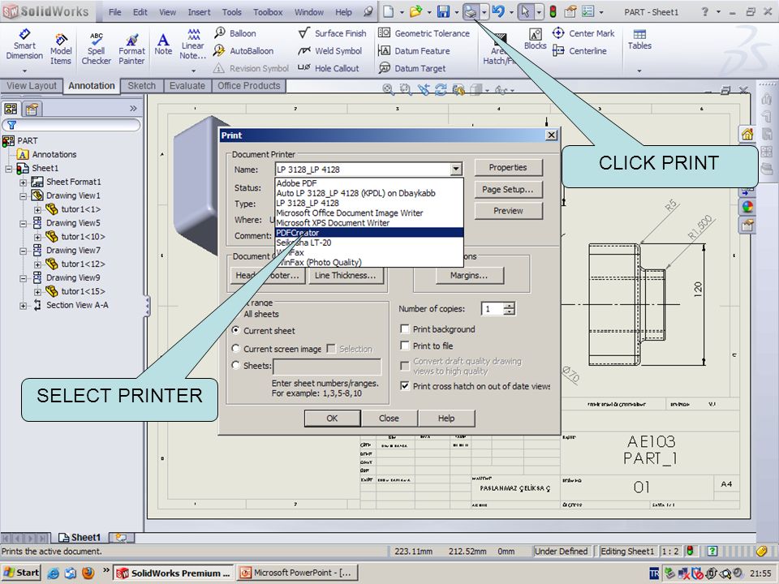Click the Undo arrow icon

498,11
